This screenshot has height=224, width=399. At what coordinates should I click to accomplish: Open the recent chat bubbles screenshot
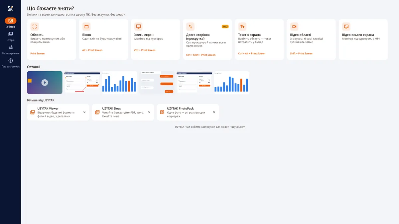(157, 82)
